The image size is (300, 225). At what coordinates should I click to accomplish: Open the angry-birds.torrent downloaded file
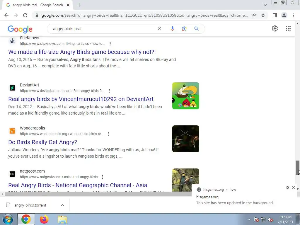click(x=30, y=205)
